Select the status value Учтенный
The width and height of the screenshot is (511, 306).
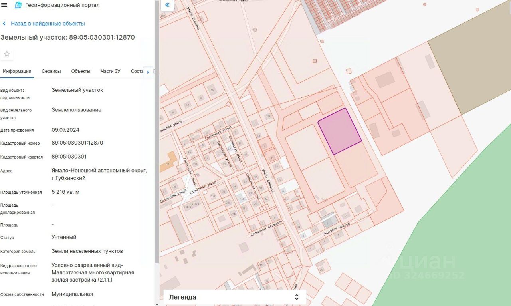(x=64, y=237)
